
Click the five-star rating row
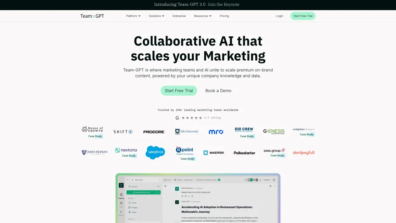[192, 118]
